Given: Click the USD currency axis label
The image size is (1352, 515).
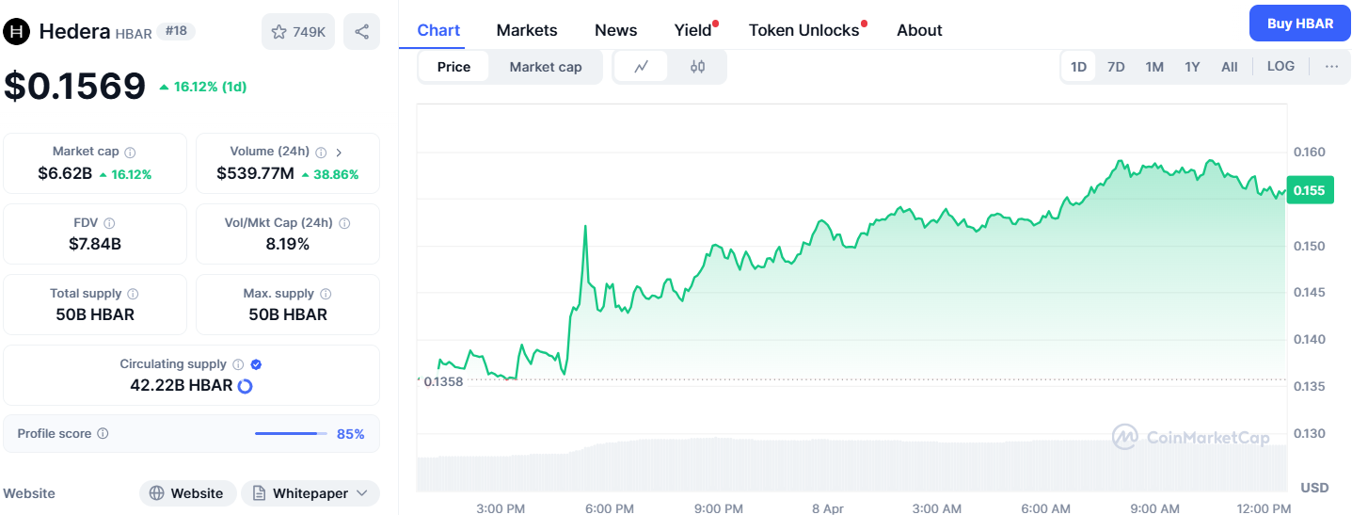Looking at the screenshot, I should coord(1314,487).
